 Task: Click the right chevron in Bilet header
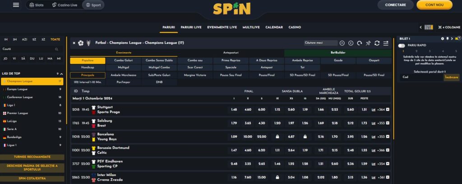[452, 39]
